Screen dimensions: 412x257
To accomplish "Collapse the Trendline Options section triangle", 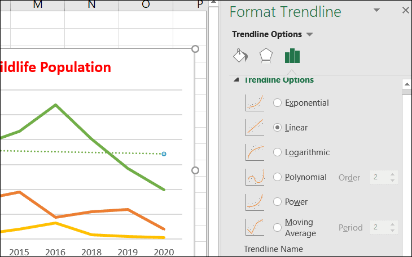I will [236, 79].
